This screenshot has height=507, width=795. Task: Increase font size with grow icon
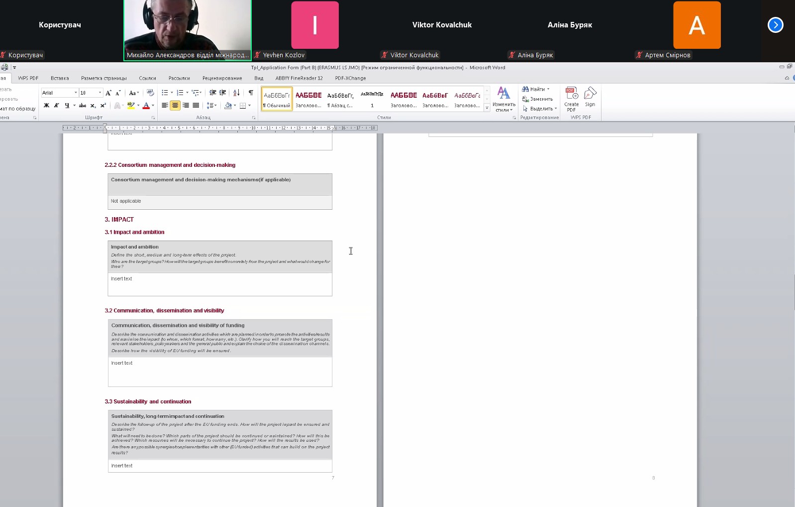tap(108, 93)
